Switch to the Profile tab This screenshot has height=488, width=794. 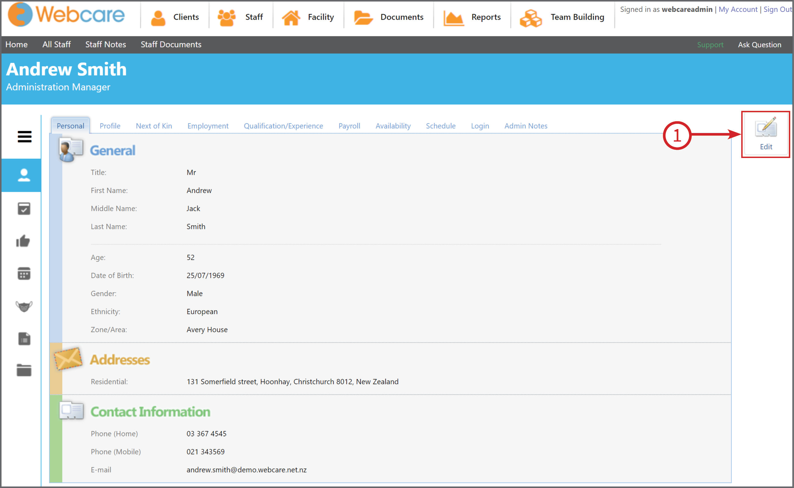(x=110, y=126)
